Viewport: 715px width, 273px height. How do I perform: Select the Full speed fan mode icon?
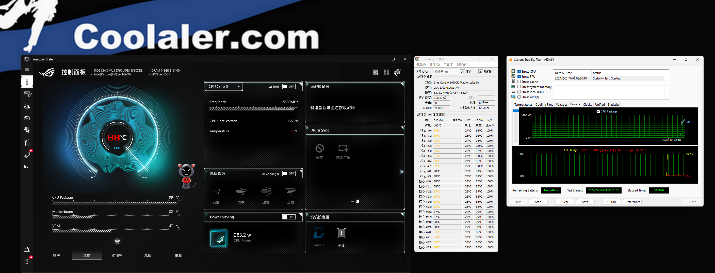291,192
